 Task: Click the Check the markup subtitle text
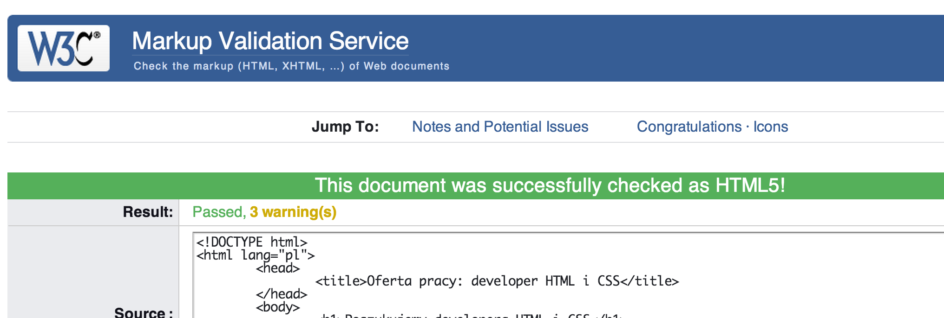[x=291, y=66]
